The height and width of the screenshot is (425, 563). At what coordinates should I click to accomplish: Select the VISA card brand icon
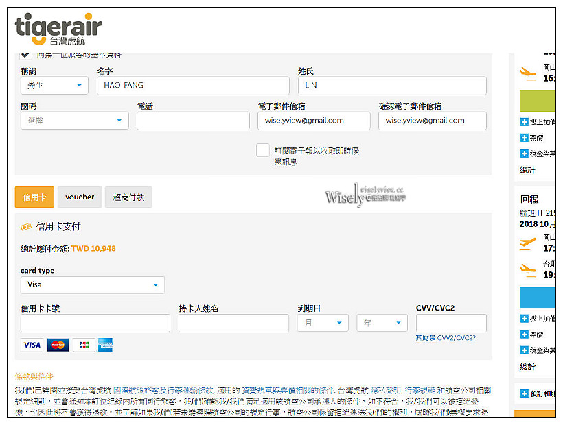coord(31,345)
